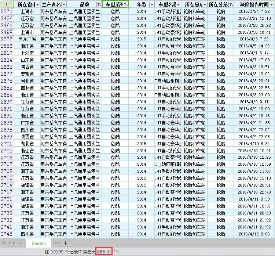Click the 2015 year cell in row 2701
This screenshot has width=275, height=256.
[x=142, y=144]
